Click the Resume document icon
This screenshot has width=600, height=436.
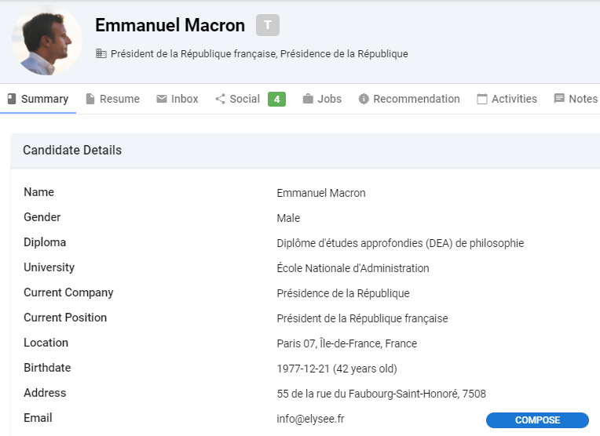tap(90, 99)
